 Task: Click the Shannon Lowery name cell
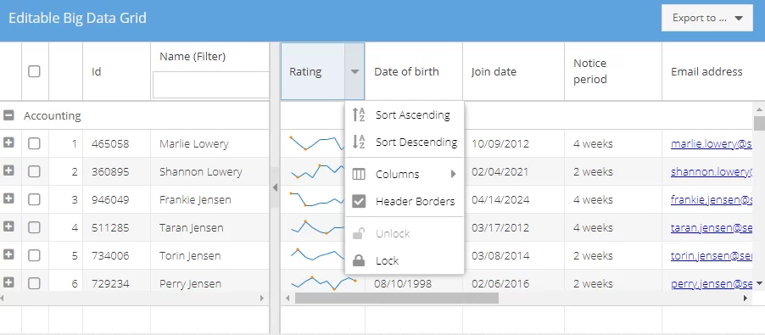tap(209, 171)
